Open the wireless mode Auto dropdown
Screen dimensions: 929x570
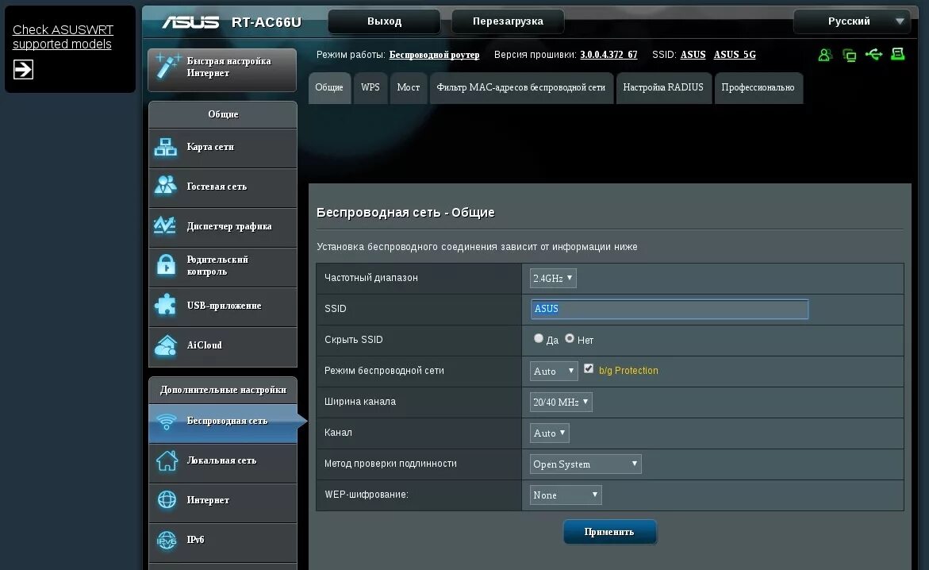pos(554,371)
